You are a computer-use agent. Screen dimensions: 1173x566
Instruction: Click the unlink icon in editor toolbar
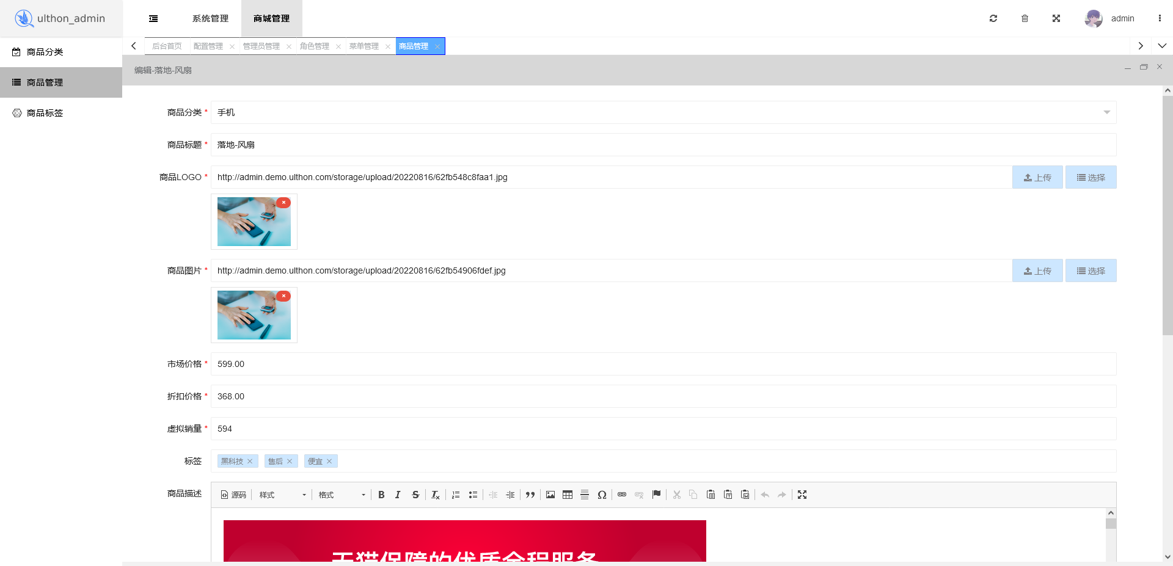click(x=639, y=495)
